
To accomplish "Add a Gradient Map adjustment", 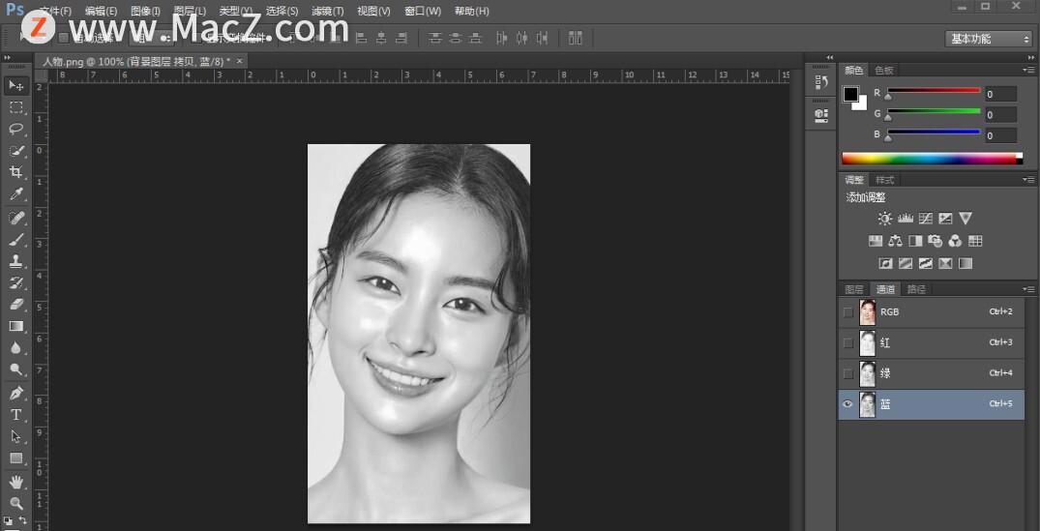I will [966, 263].
